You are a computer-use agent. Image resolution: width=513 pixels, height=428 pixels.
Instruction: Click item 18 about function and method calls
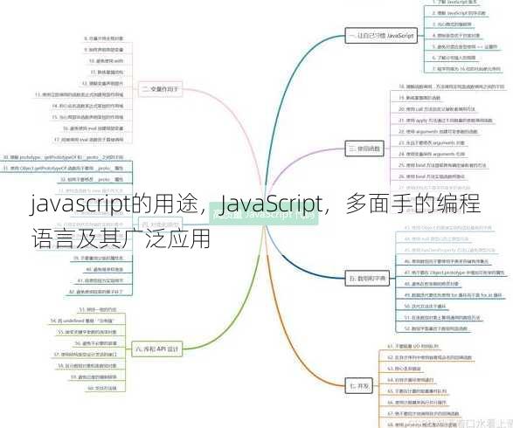[x=452, y=86]
